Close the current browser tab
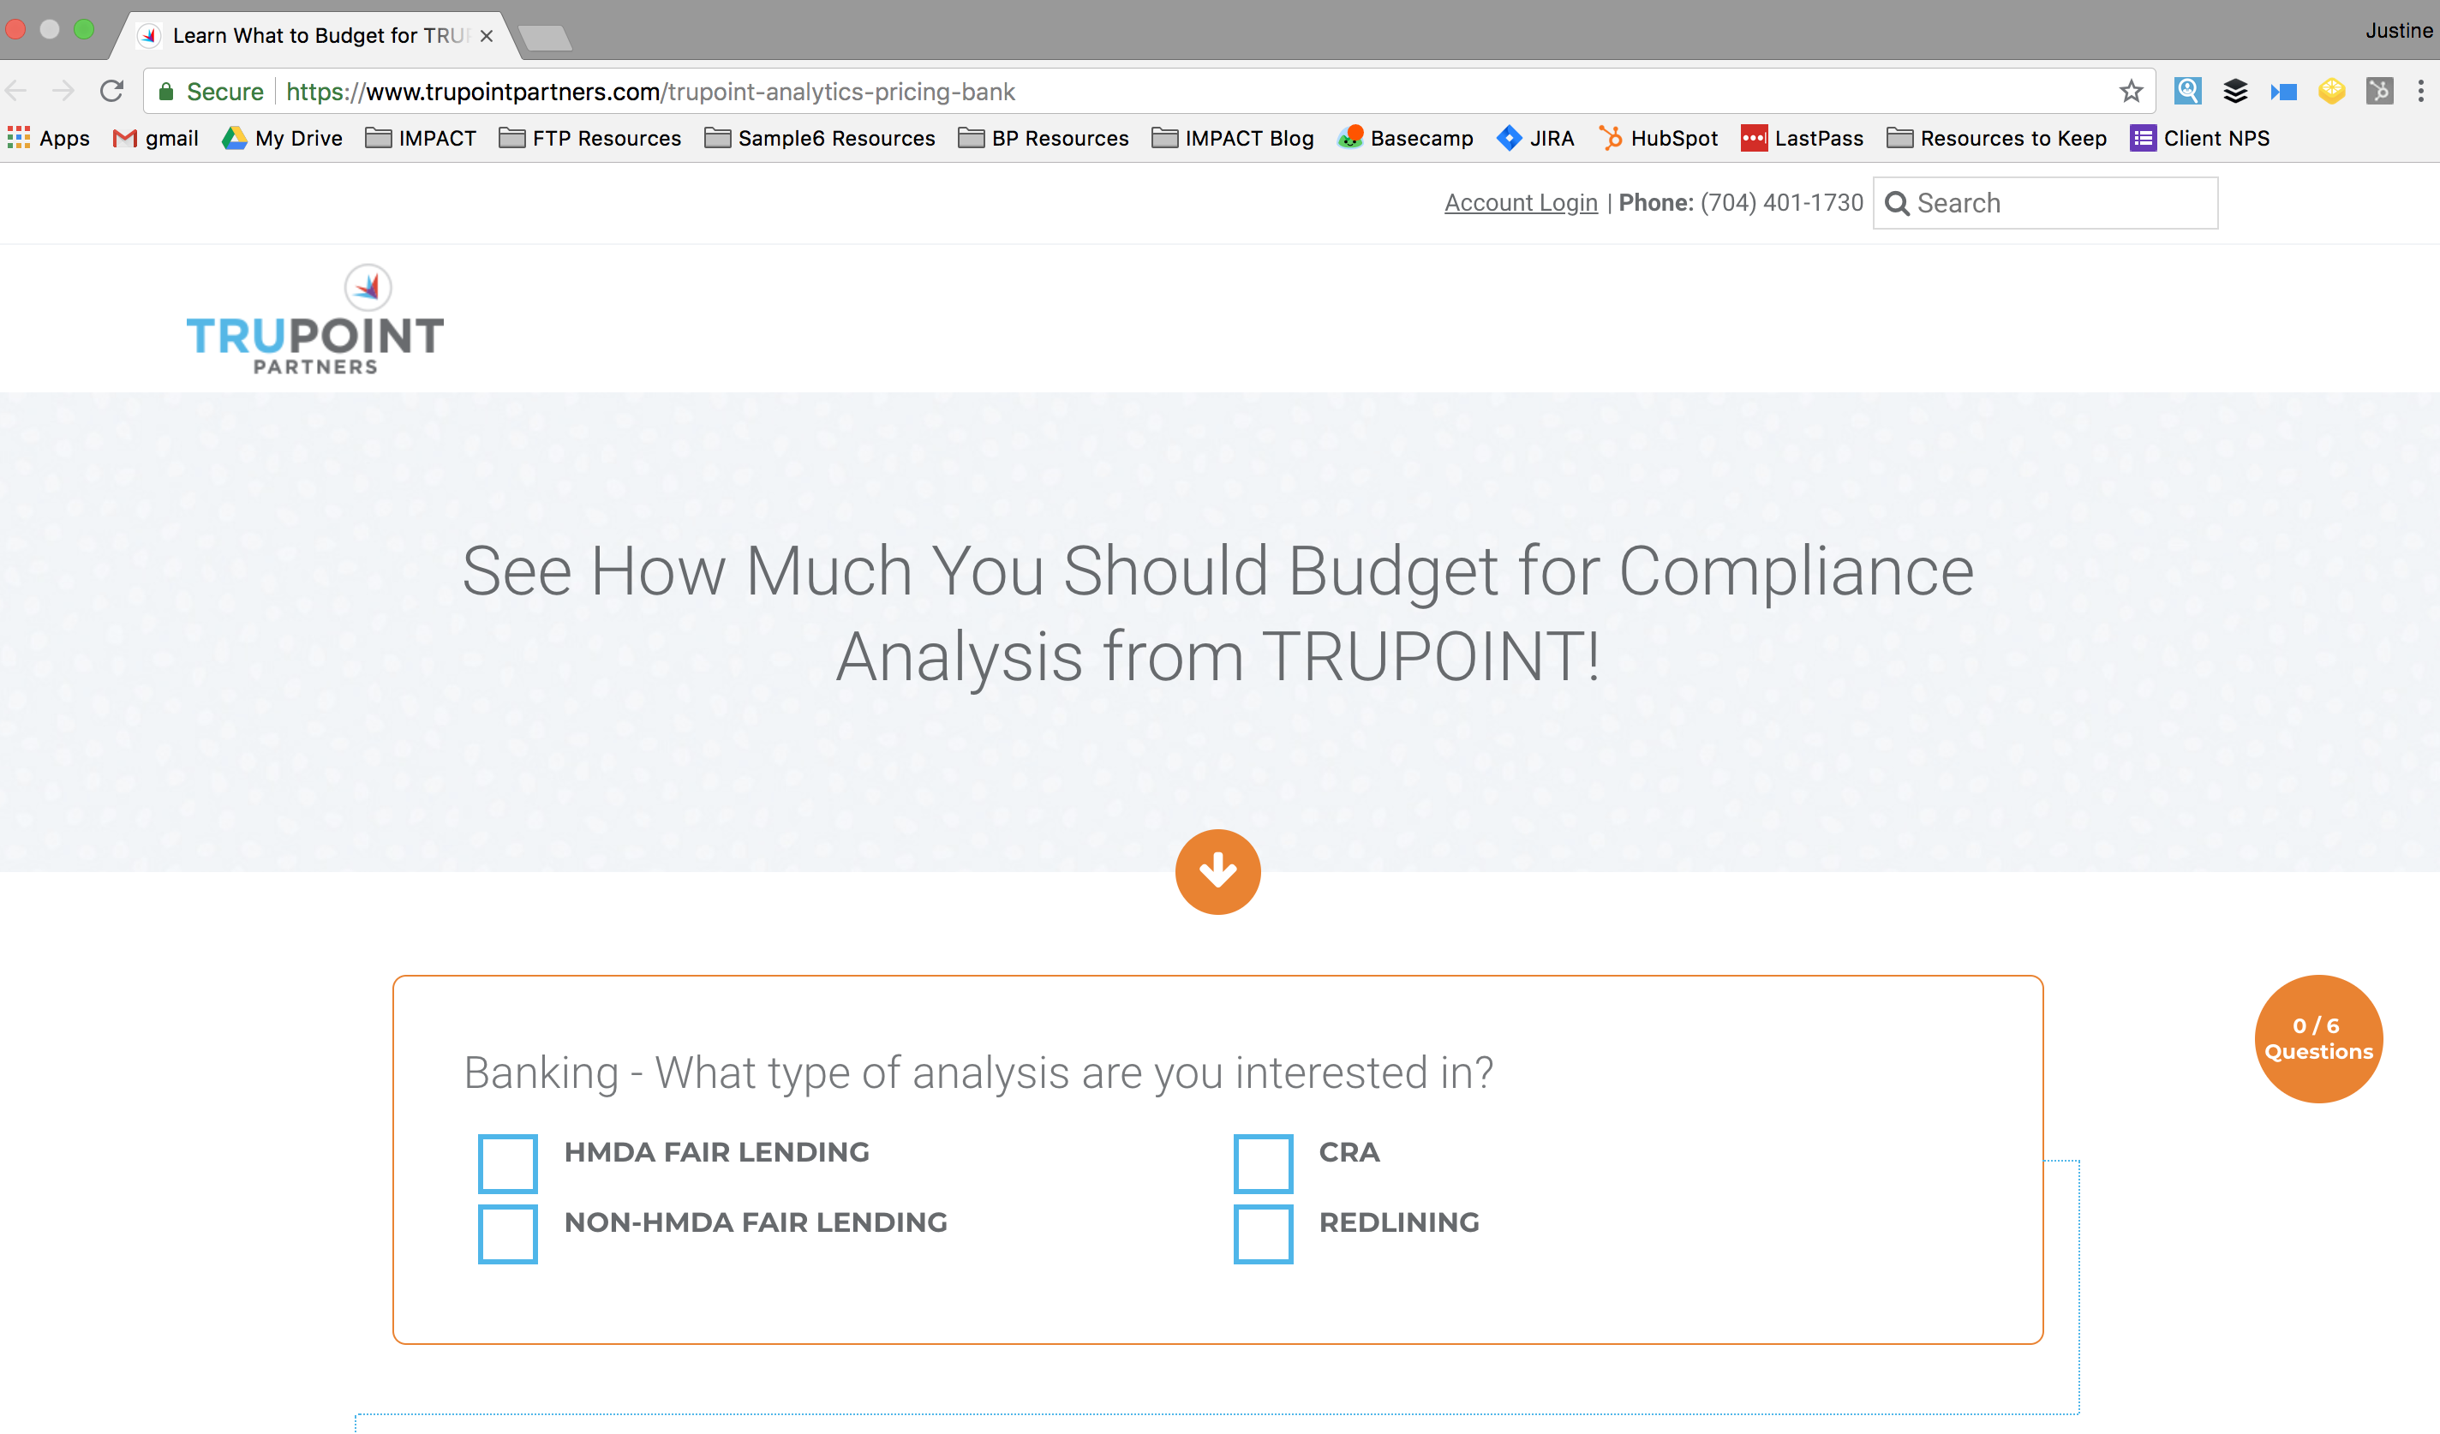The height and width of the screenshot is (1434, 2440). (x=487, y=36)
